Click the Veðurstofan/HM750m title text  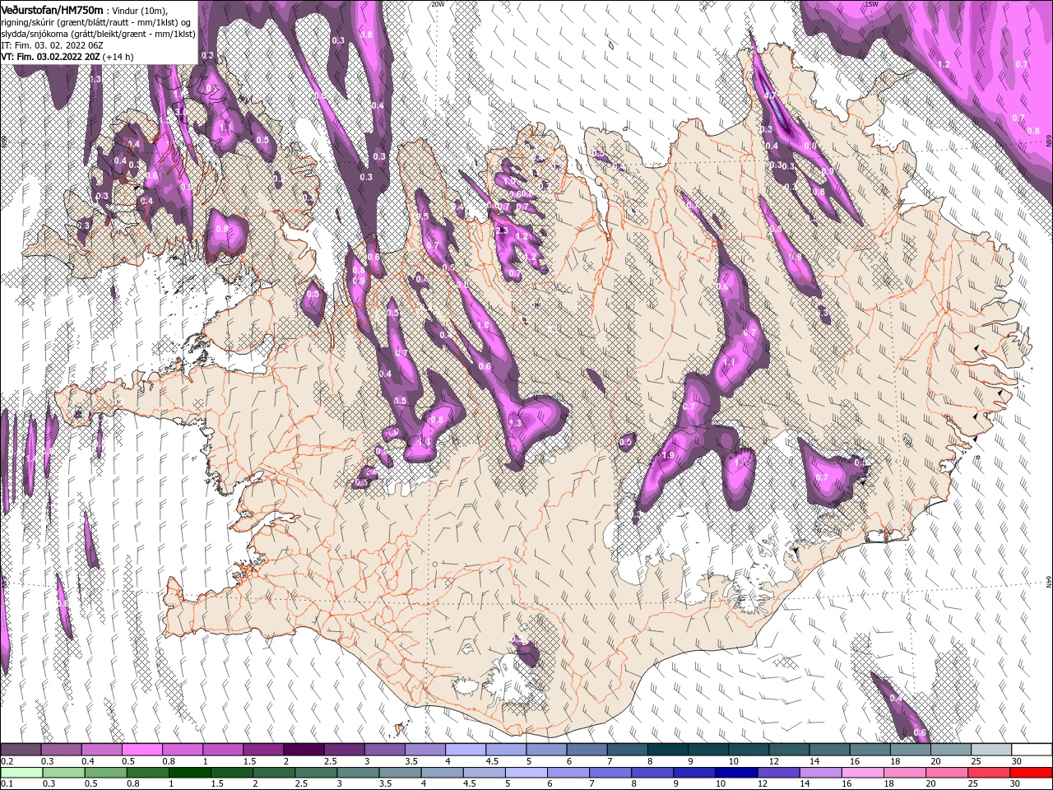click(53, 9)
